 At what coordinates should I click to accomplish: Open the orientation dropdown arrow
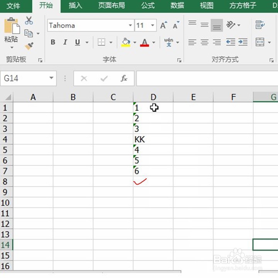click(239, 25)
